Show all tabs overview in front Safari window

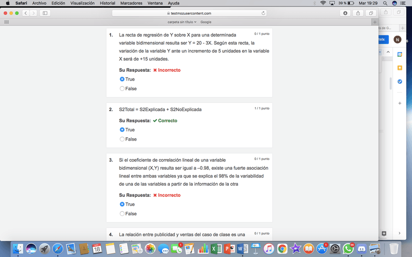click(x=371, y=13)
